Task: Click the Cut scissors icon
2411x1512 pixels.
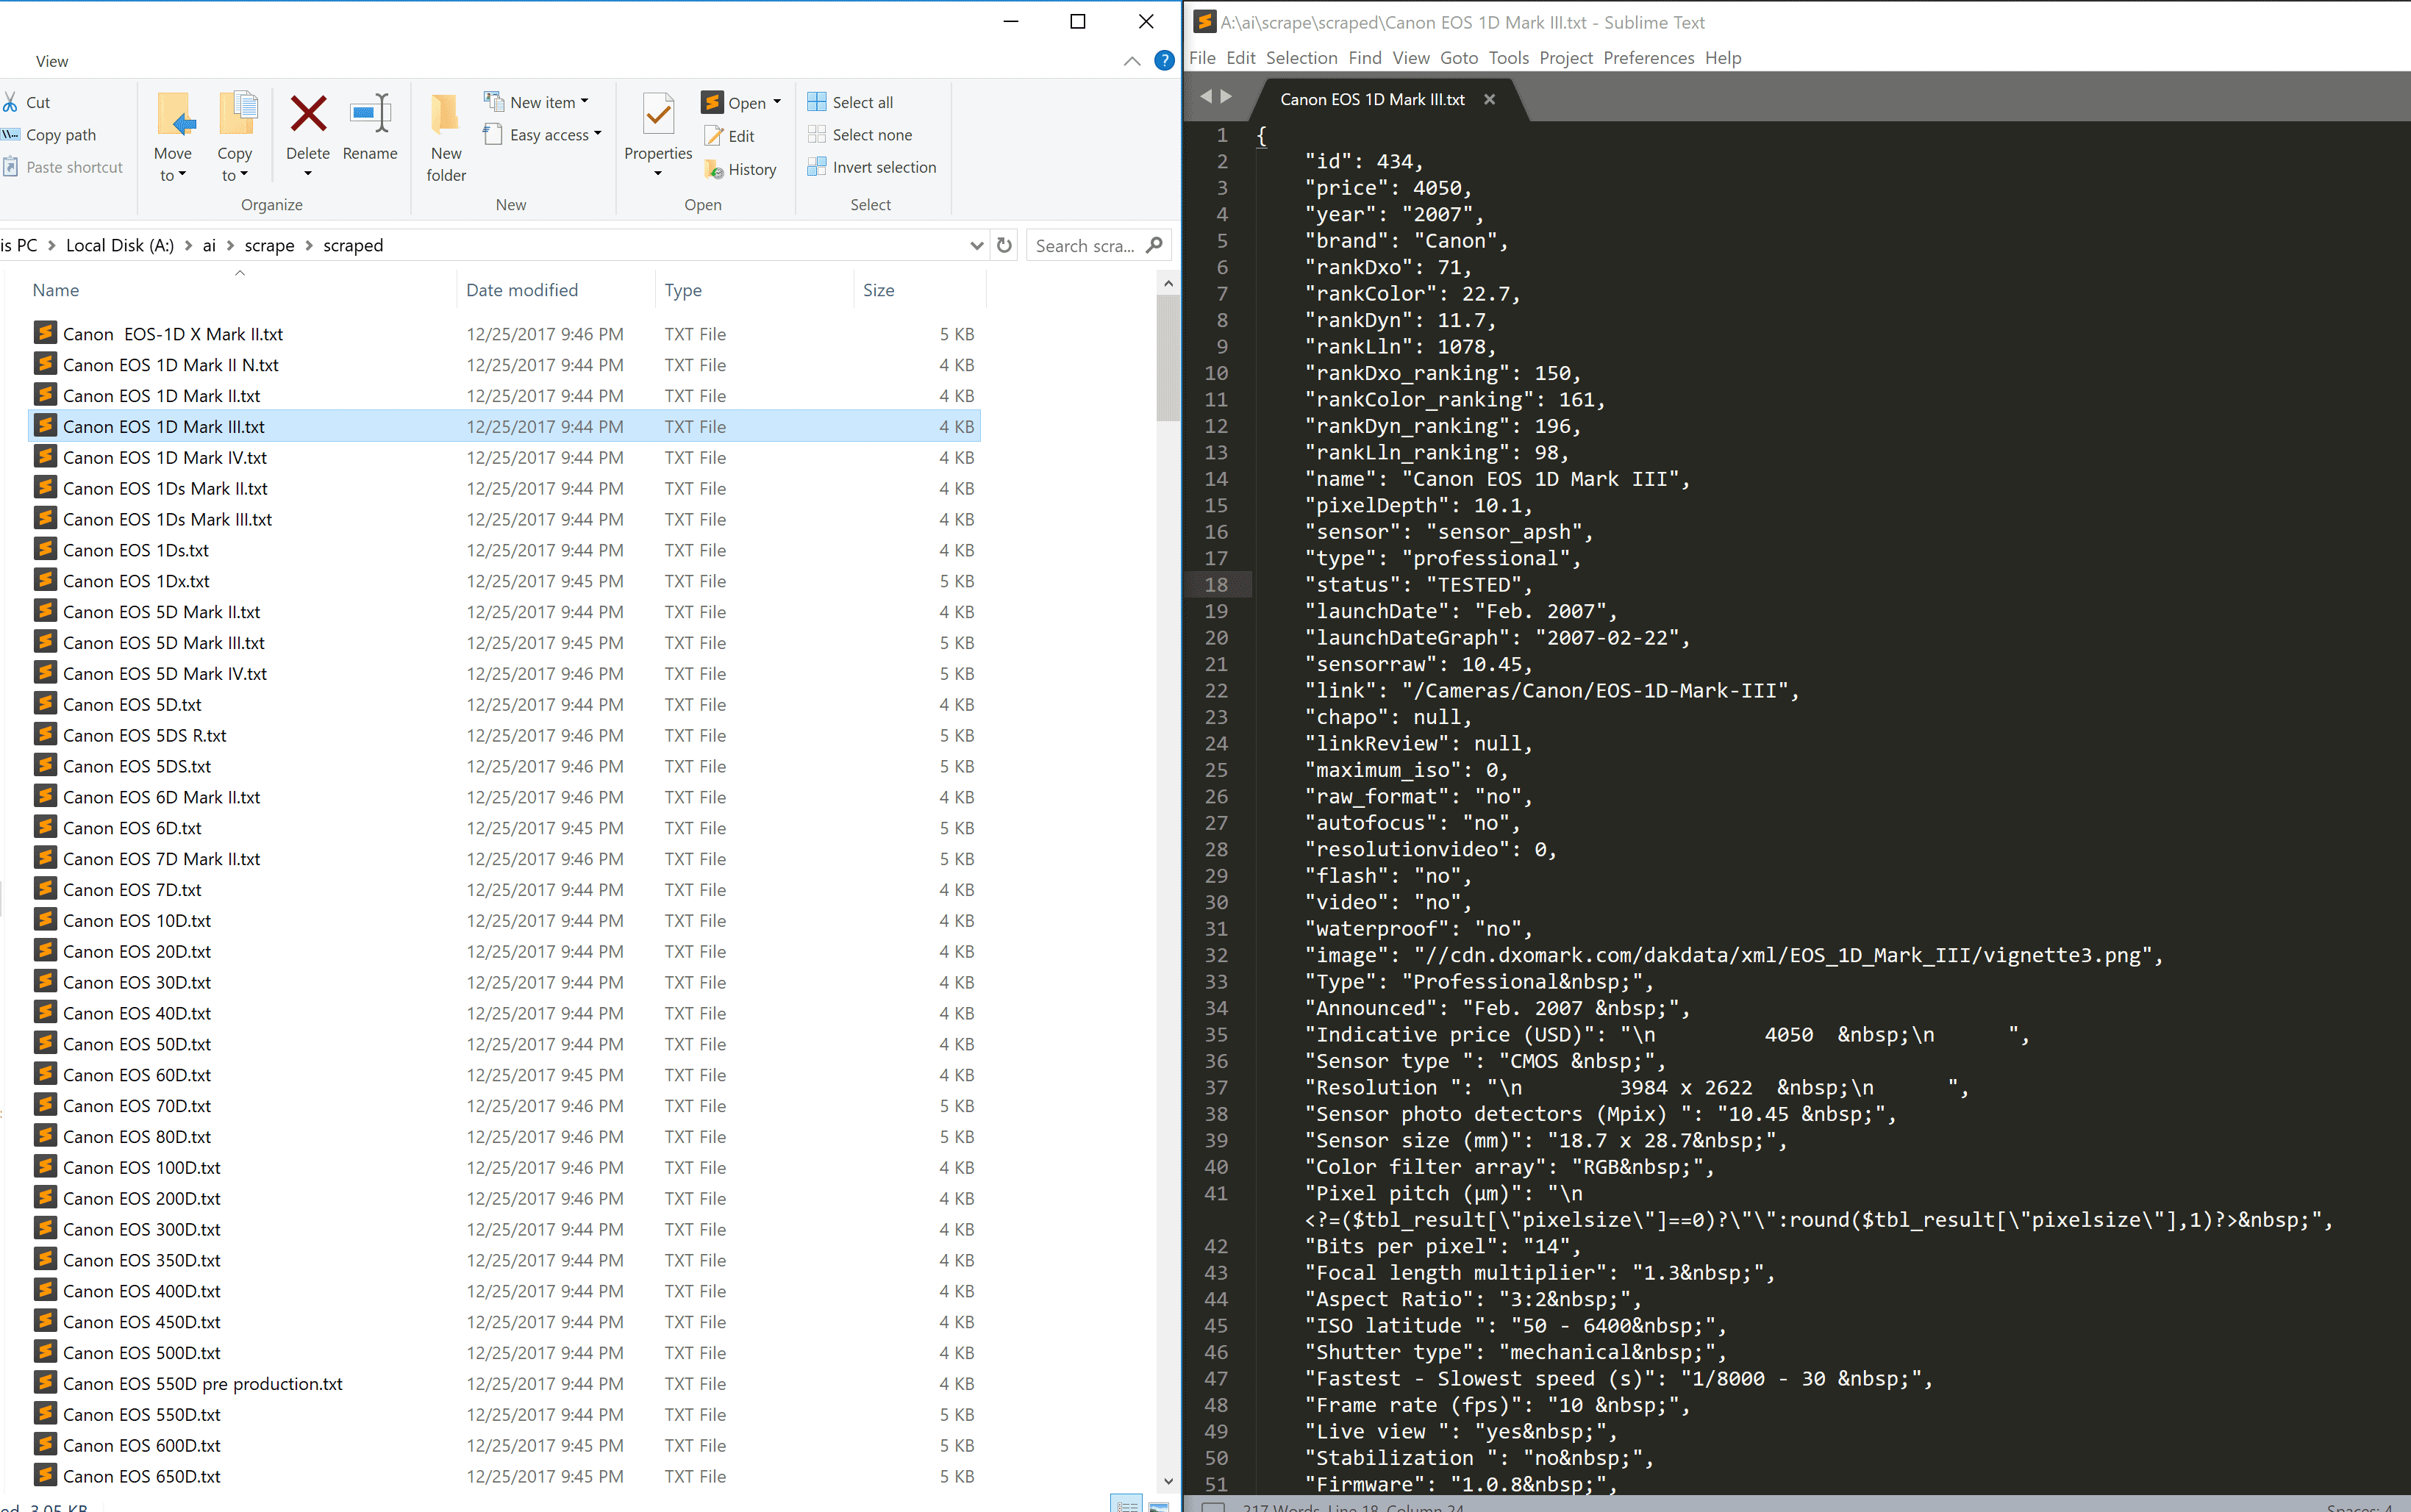Action: tap(10, 102)
